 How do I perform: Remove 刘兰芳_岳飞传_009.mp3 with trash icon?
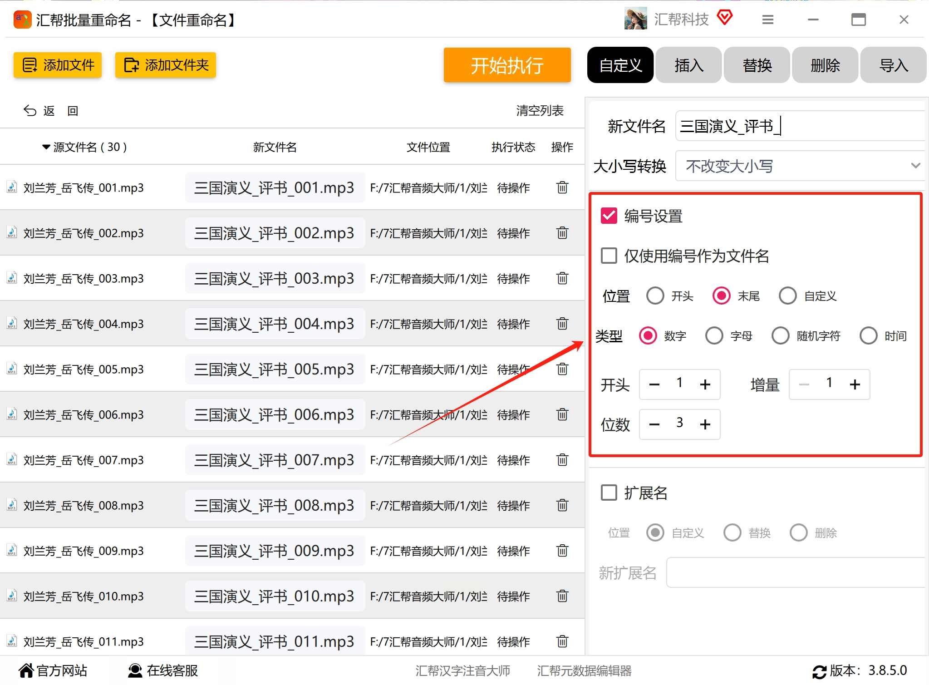point(562,551)
